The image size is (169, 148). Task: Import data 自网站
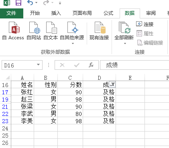(x=34, y=31)
